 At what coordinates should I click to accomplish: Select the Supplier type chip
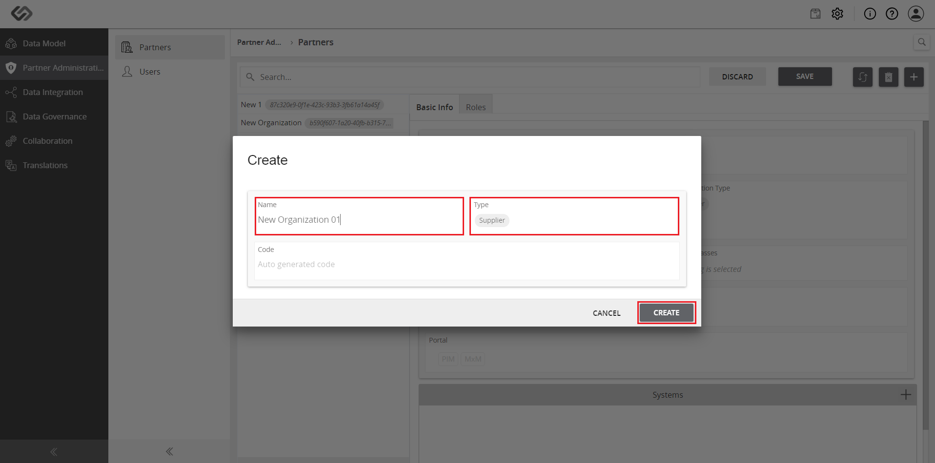click(492, 220)
